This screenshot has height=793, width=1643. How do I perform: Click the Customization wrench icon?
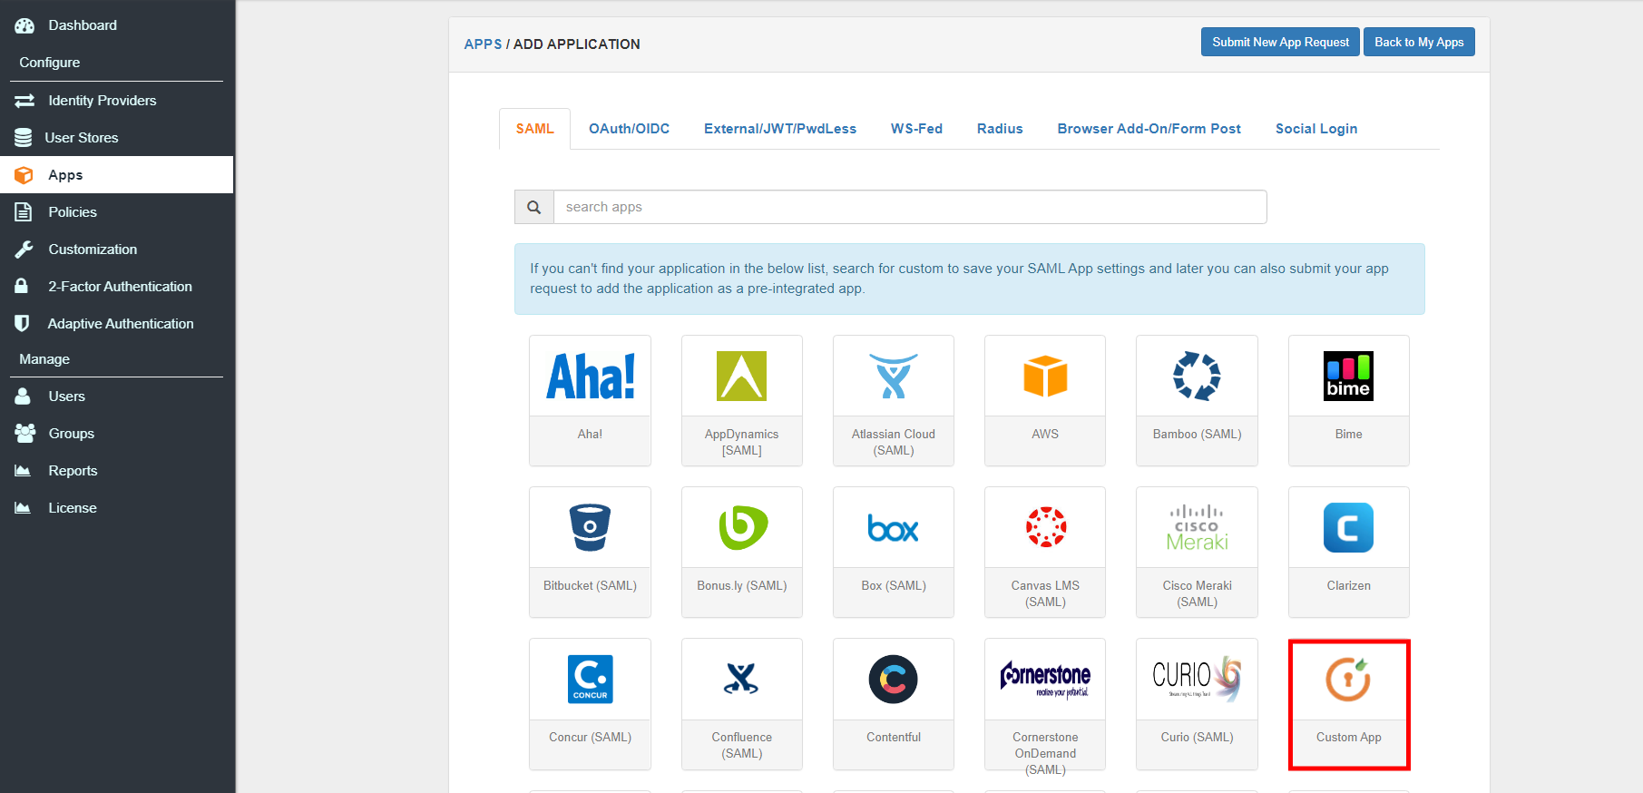coord(24,250)
